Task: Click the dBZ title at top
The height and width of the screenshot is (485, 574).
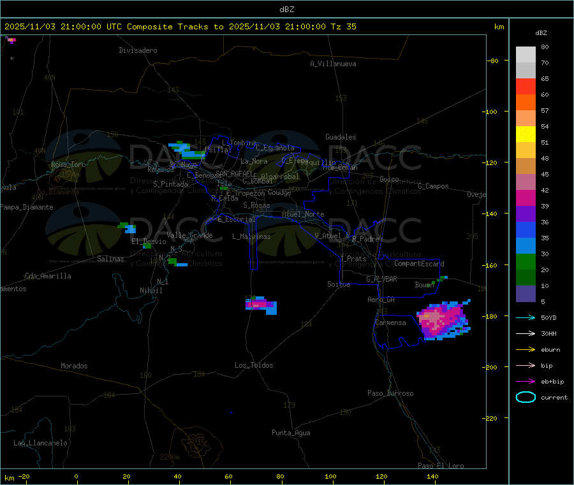Action: click(286, 10)
